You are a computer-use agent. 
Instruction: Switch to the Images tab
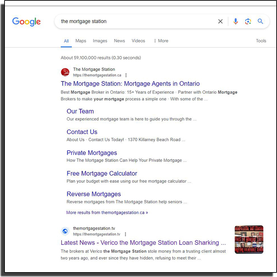pyautogui.click(x=100, y=41)
